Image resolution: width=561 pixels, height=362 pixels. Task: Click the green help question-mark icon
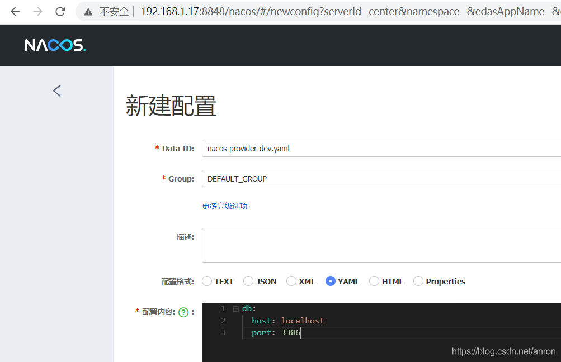[183, 312]
